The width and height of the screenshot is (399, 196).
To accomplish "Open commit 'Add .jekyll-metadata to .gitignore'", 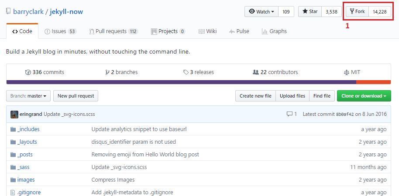I will 132,193.
